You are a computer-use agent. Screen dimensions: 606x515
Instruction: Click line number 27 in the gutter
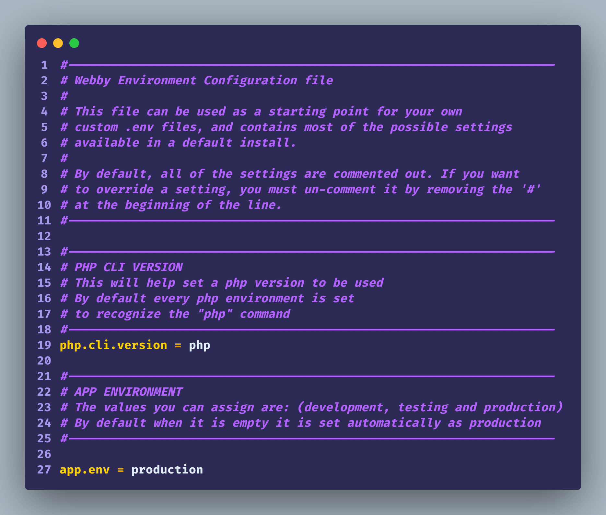pos(44,470)
